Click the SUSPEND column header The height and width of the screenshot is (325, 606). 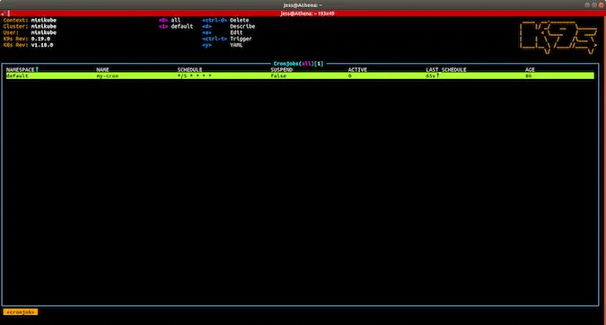point(282,69)
